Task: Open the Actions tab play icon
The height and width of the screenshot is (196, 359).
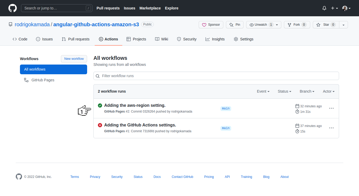Action: click(x=101, y=39)
